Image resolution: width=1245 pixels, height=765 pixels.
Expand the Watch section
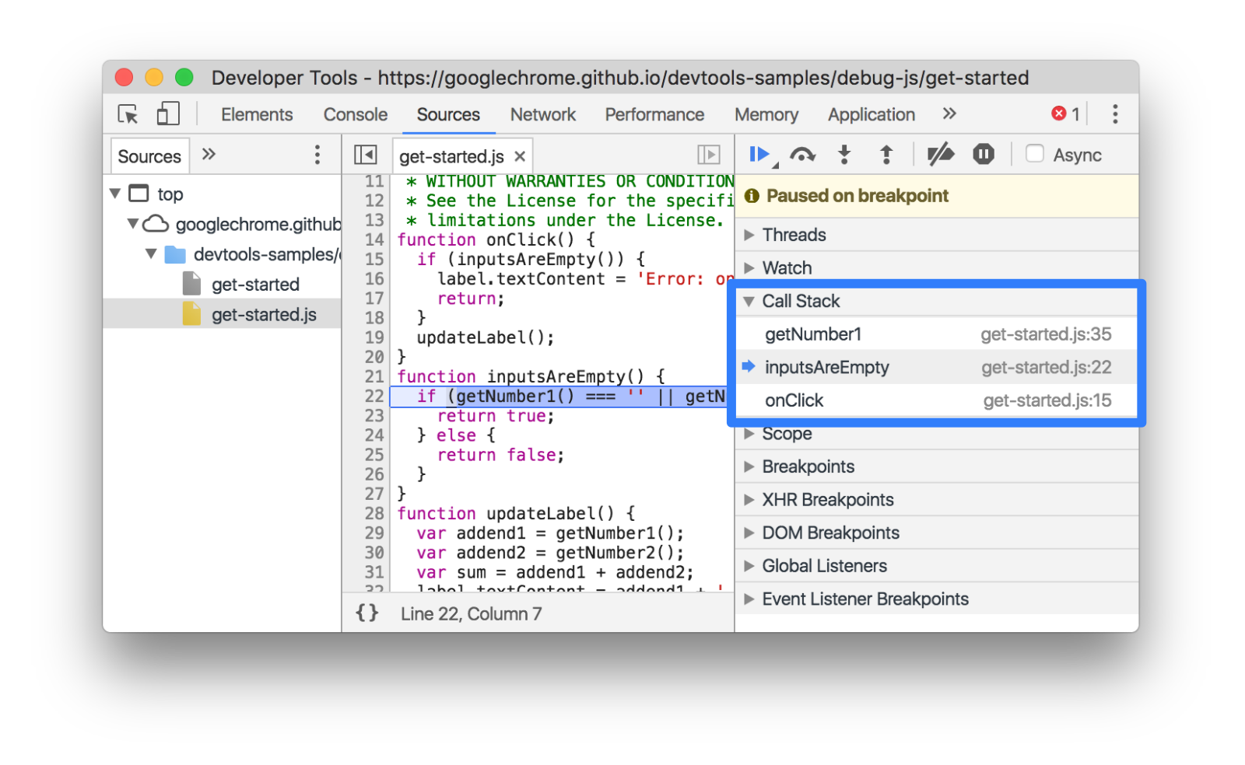[x=787, y=268]
